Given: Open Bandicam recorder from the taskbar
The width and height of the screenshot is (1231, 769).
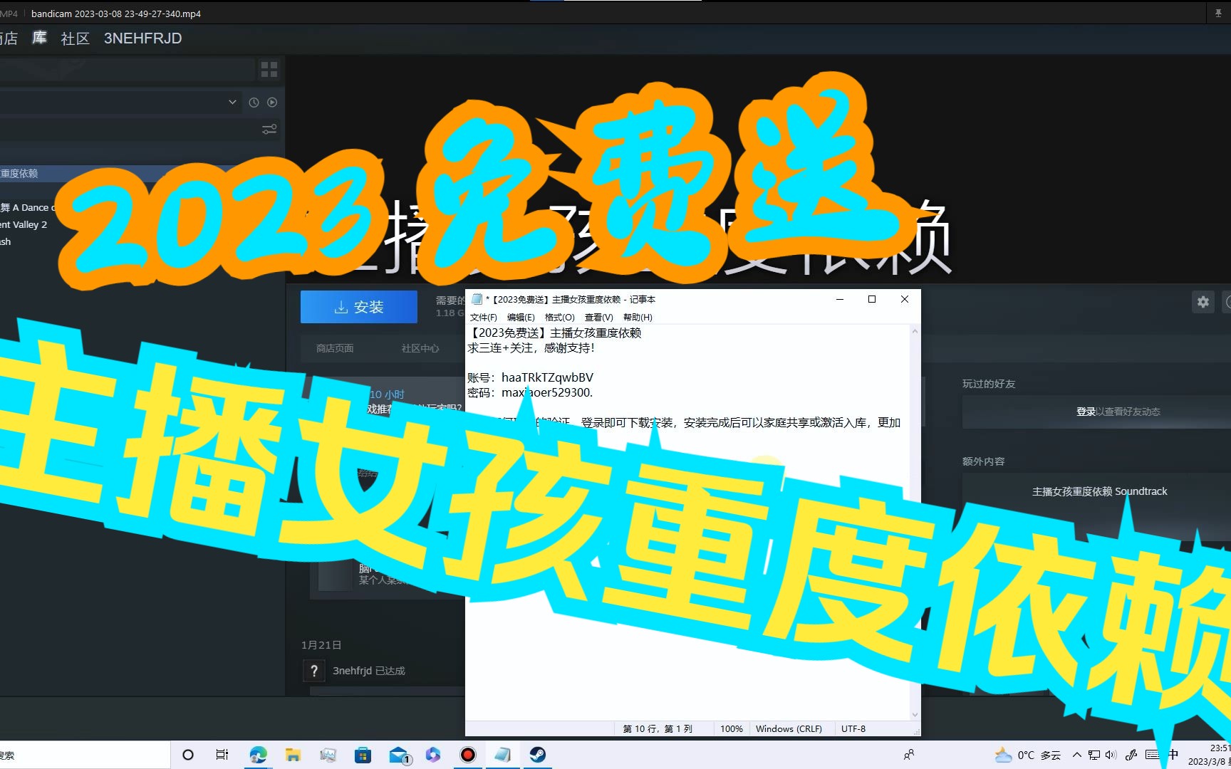Looking at the screenshot, I should click(468, 755).
